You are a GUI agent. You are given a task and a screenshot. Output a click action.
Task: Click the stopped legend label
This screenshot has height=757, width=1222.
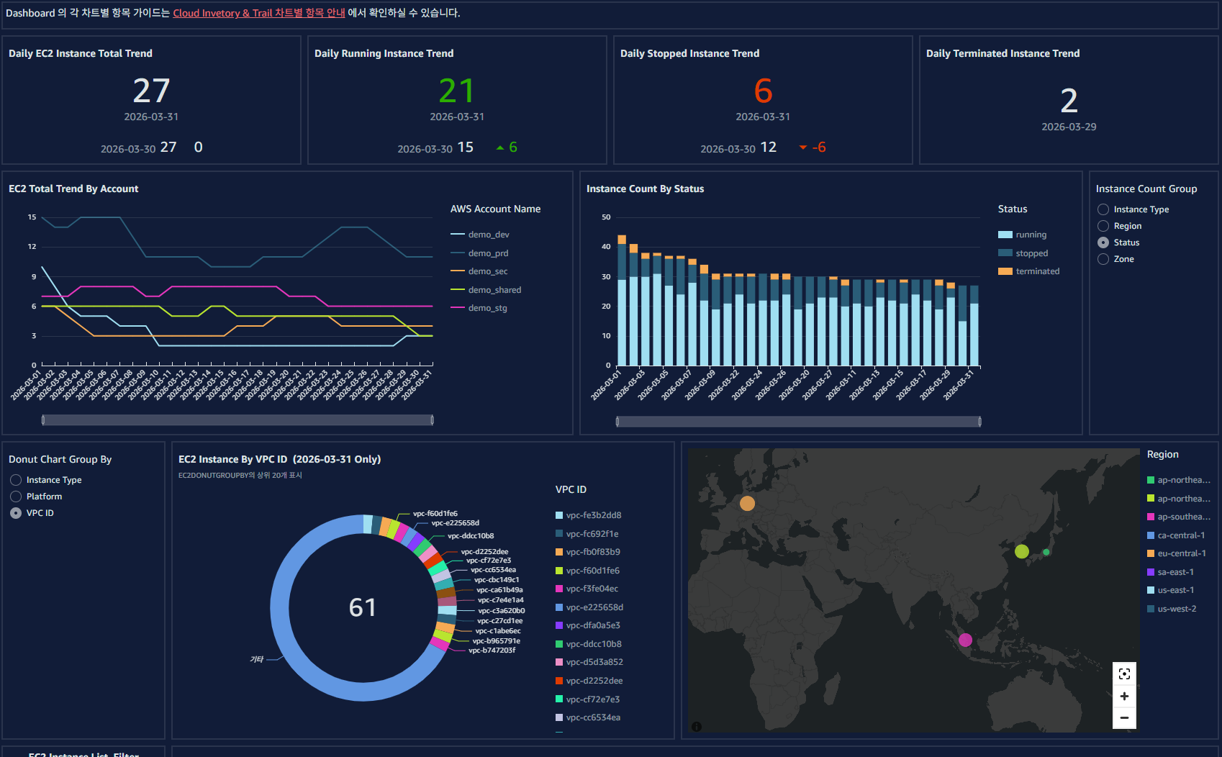point(1032,253)
